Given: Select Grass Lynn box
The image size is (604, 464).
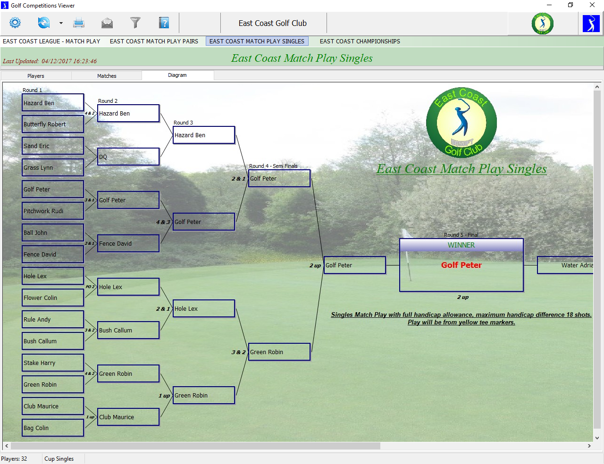Looking at the screenshot, I should tap(53, 167).
